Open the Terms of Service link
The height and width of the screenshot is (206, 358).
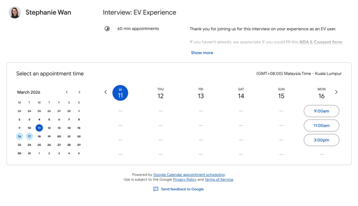[x=218, y=180]
